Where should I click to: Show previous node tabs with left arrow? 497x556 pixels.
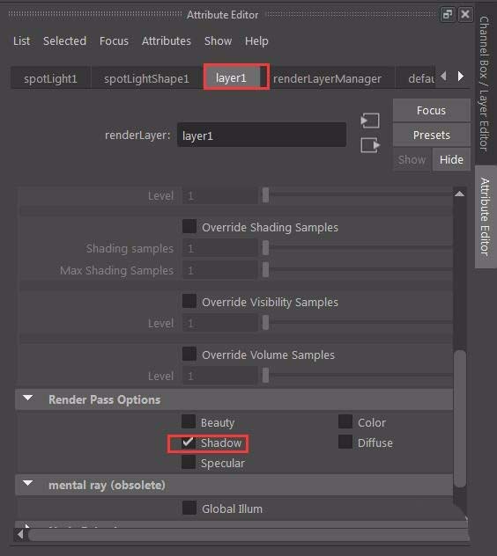443,76
